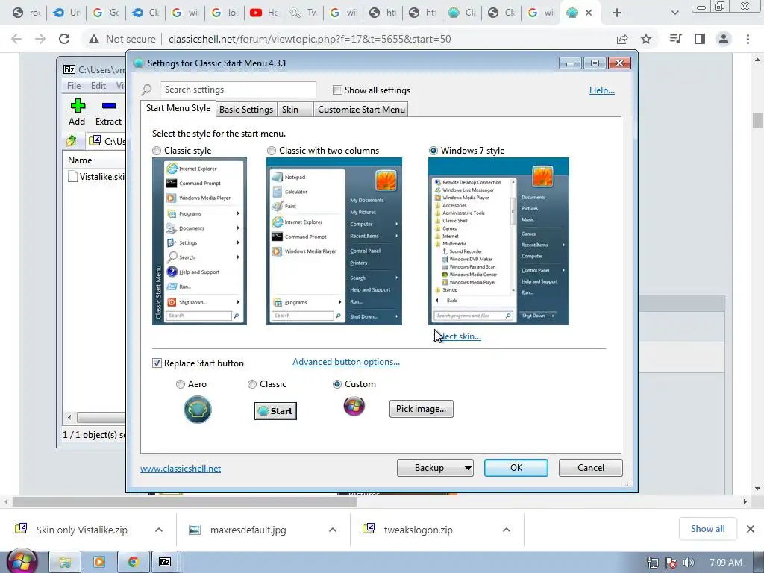Click the network tray icon
764x573 pixels.
653,563
